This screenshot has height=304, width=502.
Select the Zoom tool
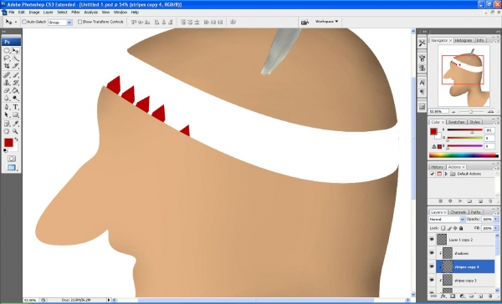click(x=15, y=131)
